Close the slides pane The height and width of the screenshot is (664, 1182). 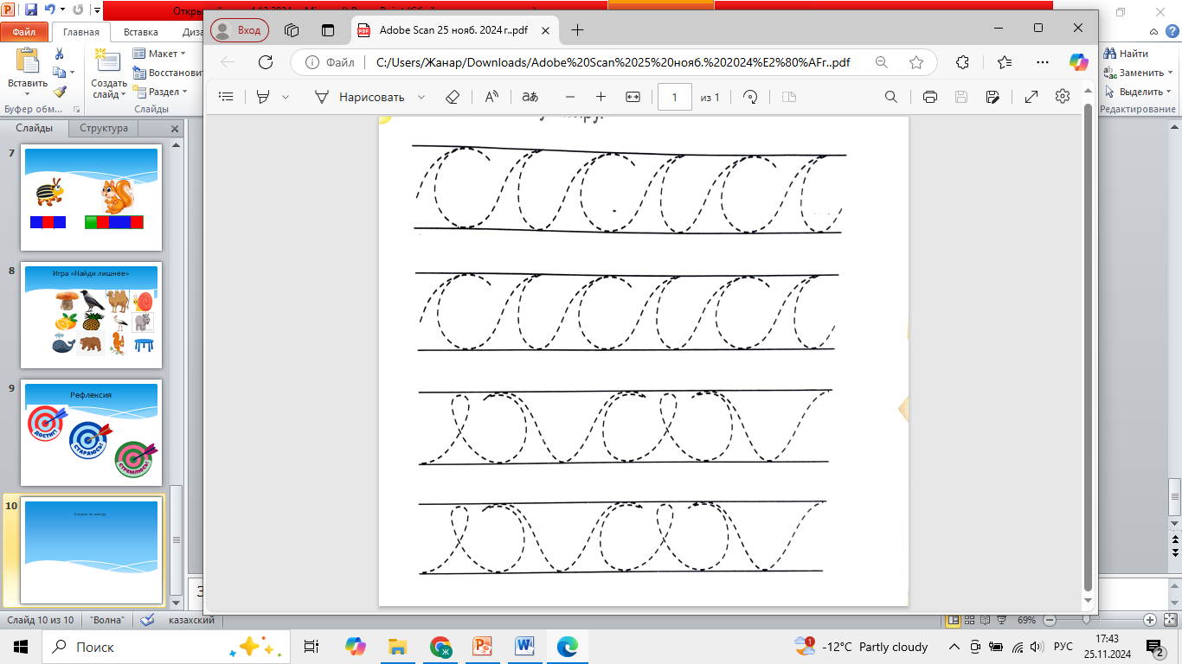coord(174,129)
